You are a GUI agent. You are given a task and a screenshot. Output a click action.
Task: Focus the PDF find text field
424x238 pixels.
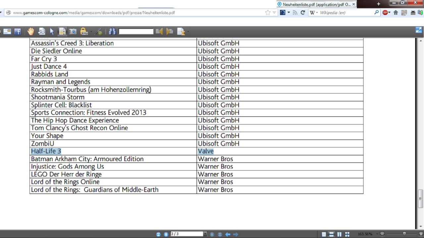coord(136,31)
